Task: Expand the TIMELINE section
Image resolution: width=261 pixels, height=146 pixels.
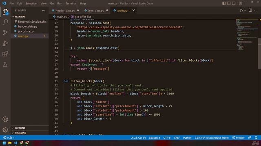Action: tap(30, 133)
